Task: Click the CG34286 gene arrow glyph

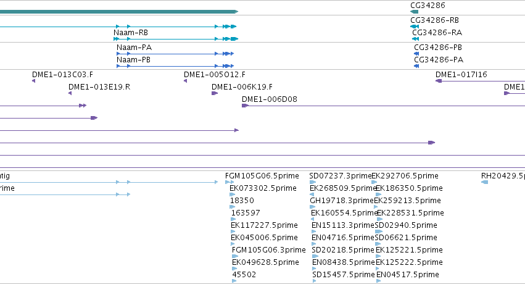Action: (x=414, y=12)
